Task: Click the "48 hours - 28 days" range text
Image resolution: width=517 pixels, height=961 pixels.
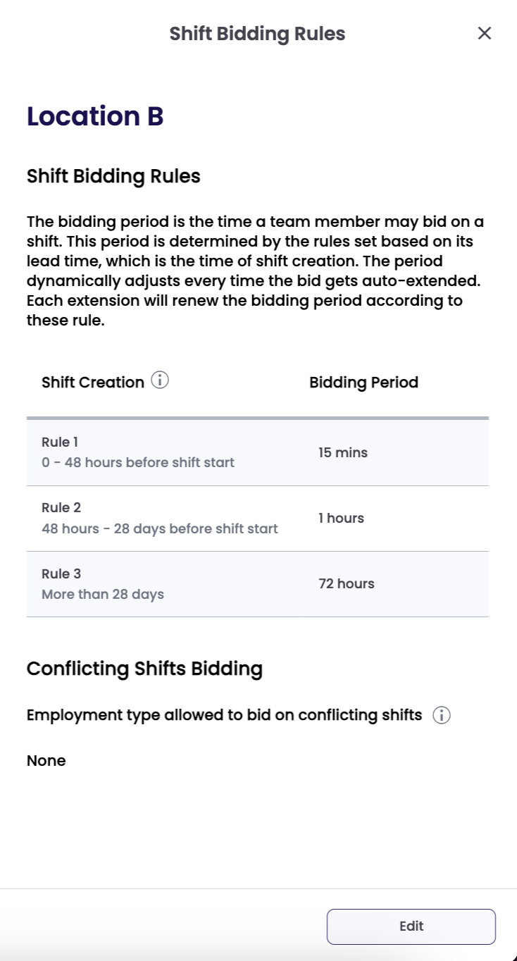Action: click(x=160, y=528)
